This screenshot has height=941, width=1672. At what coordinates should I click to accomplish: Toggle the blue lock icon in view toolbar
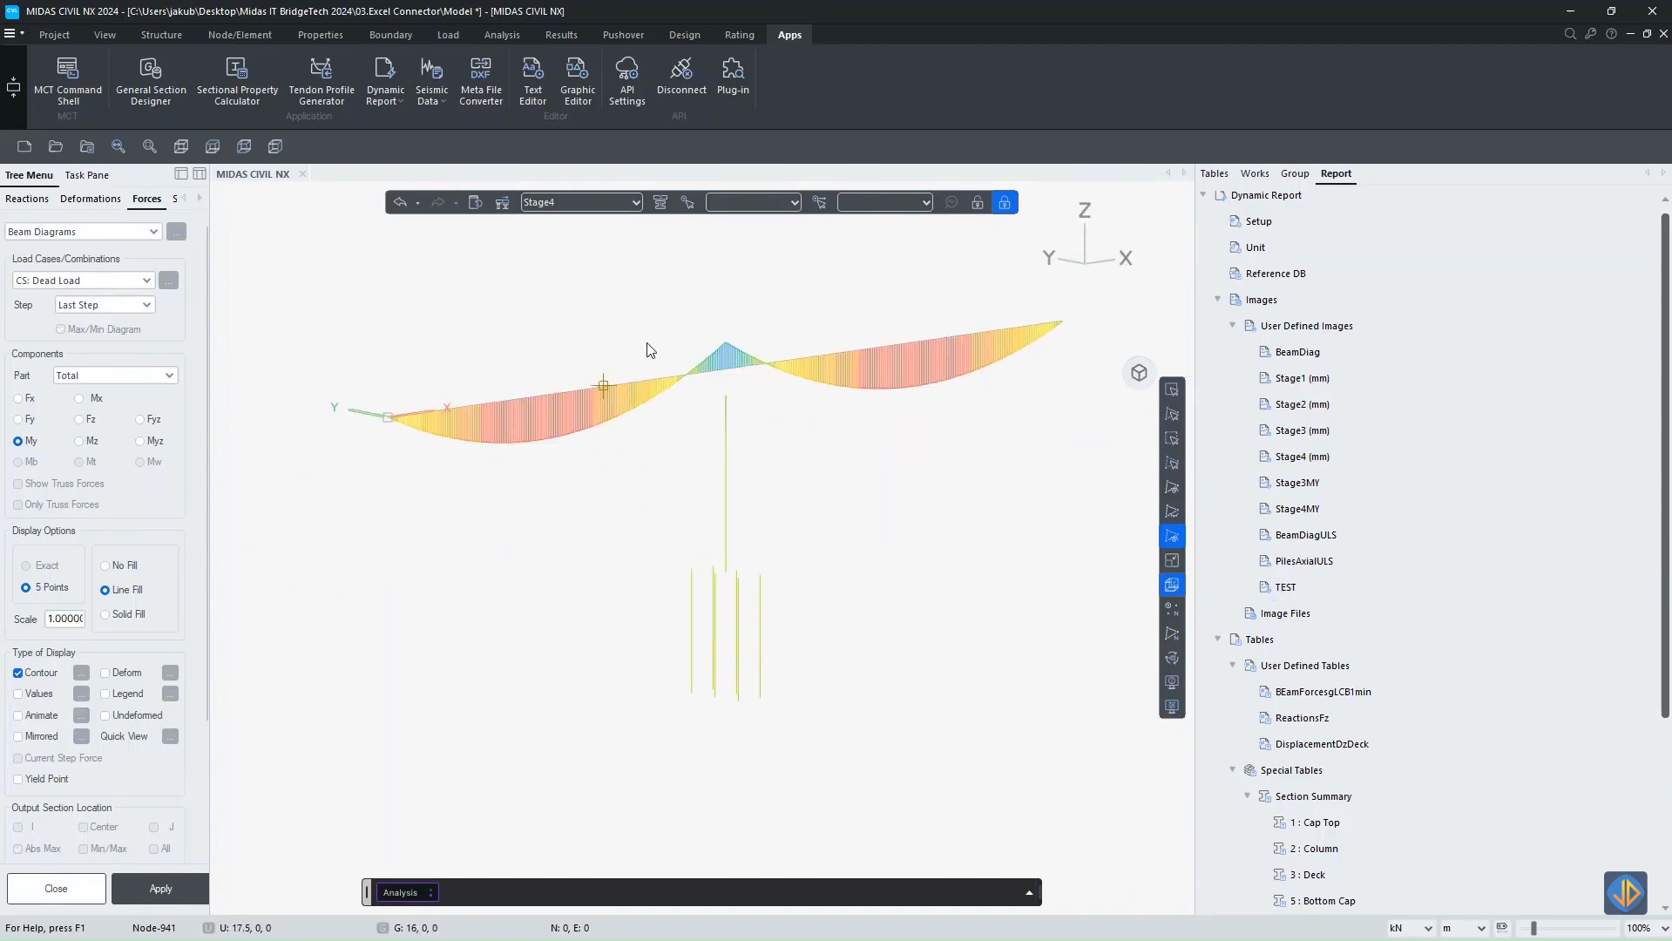(1005, 202)
